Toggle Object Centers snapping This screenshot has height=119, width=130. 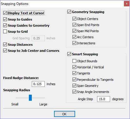74,19
